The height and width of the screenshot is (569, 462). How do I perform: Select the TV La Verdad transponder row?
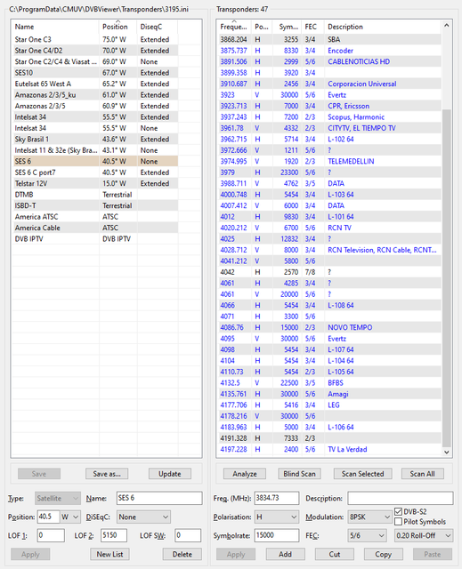click(x=329, y=449)
